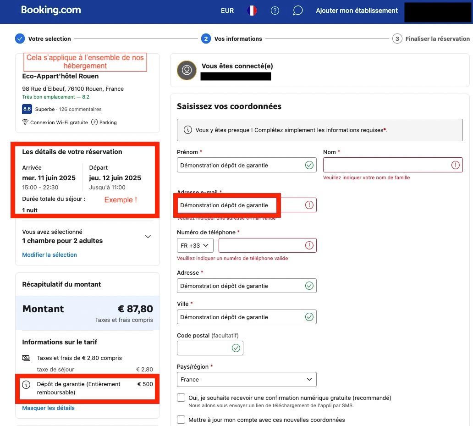The width and height of the screenshot is (473, 426).
Task: Change language via French flag icon
Action: (252, 11)
